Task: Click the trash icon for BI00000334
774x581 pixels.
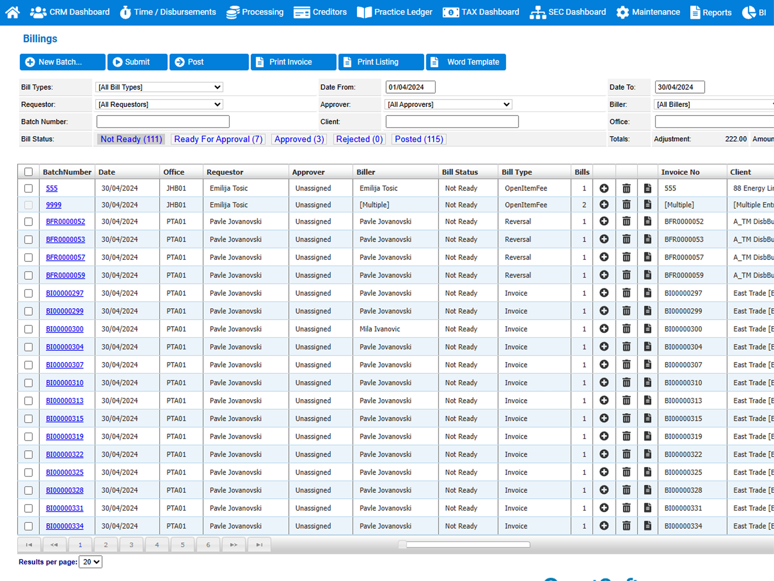Action: pyautogui.click(x=627, y=526)
